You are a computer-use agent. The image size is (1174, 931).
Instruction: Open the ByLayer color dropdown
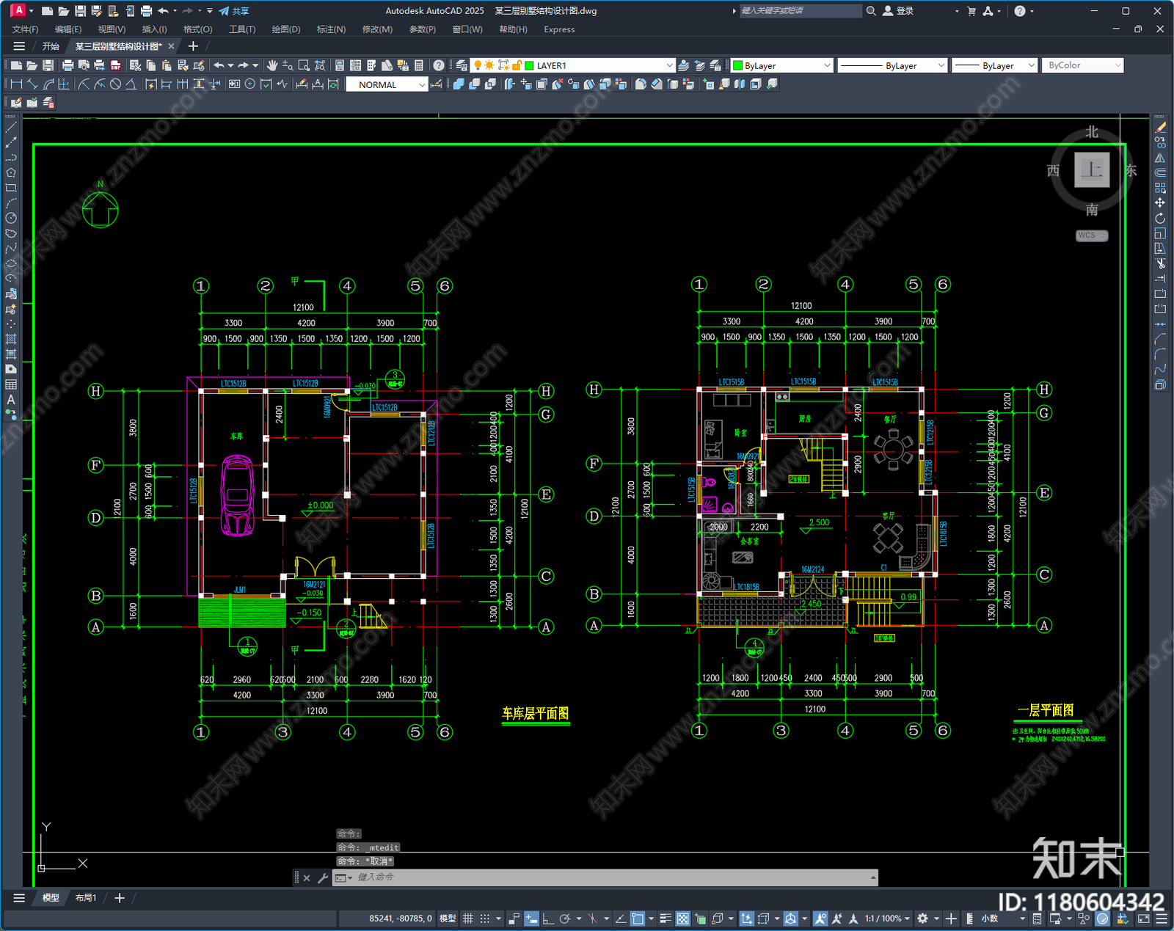point(827,65)
